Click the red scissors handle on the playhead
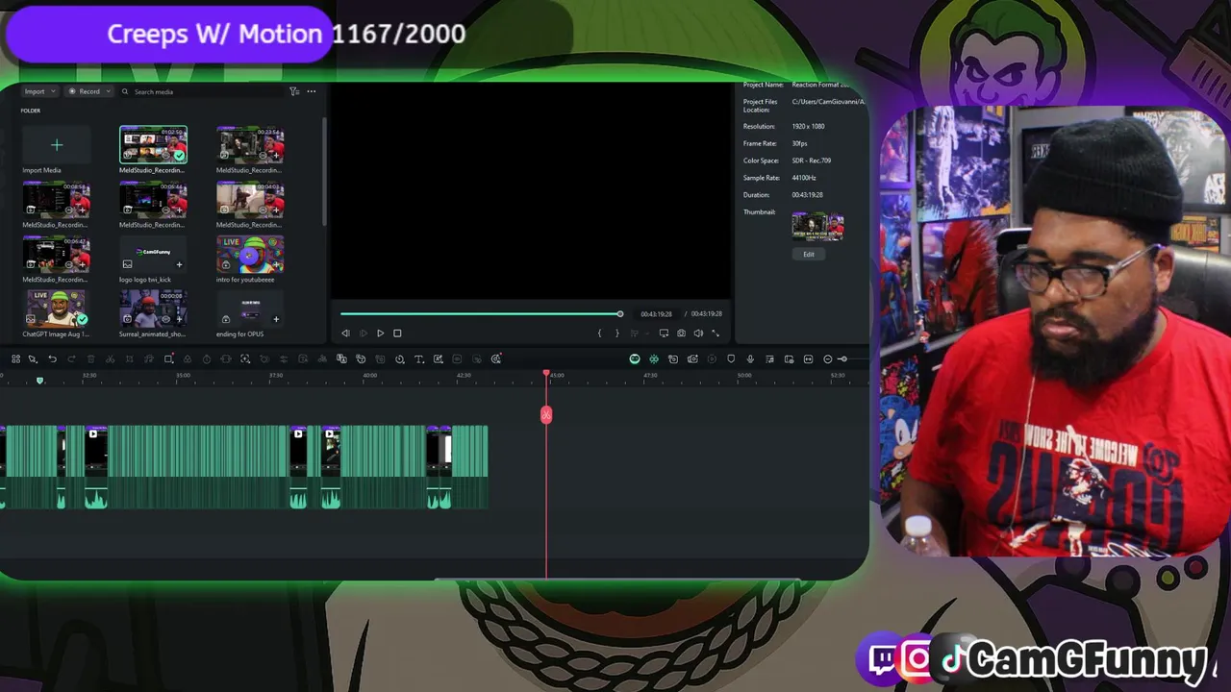1231x692 pixels. (x=546, y=414)
